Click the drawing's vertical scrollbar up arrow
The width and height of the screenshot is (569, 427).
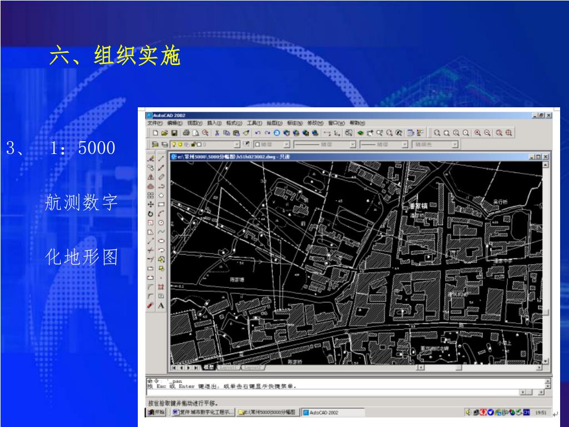pos(546,165)
